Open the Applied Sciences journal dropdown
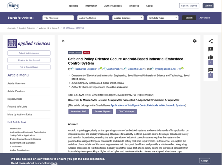Image resolution: width=222 pixels, height=165 pixels. (x=128, y=18)
